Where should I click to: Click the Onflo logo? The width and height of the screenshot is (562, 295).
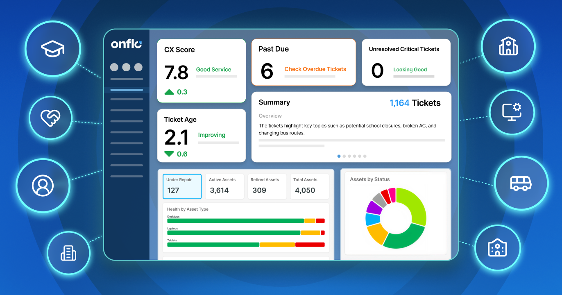tap(127, 44)
